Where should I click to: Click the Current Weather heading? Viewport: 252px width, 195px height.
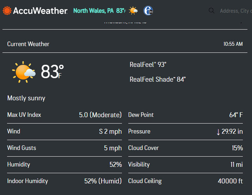(x=28, y=44)
